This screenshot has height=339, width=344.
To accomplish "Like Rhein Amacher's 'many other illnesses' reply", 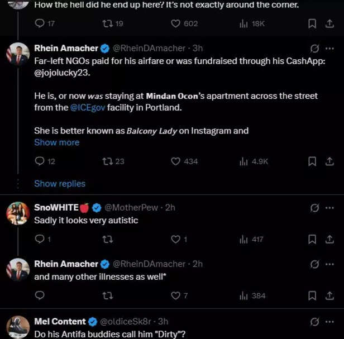I will (x=175, y=295).
